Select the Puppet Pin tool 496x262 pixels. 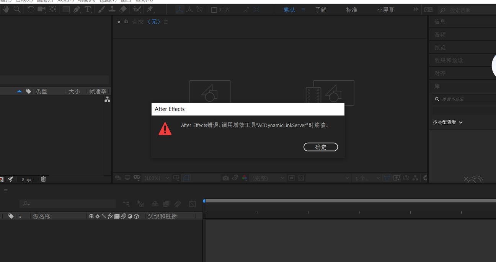point(150,9)
